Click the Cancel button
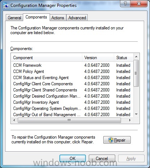The image size is (150, 168). (102, 159)
